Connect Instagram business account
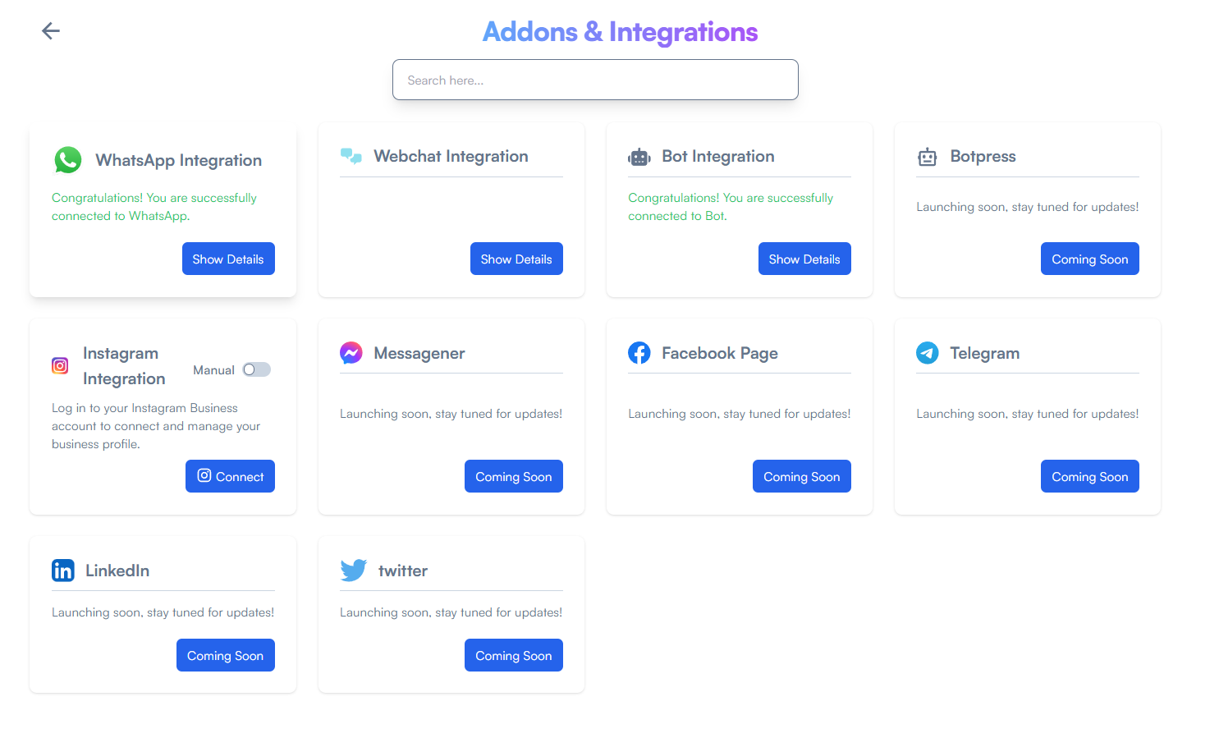 [230, 476]
